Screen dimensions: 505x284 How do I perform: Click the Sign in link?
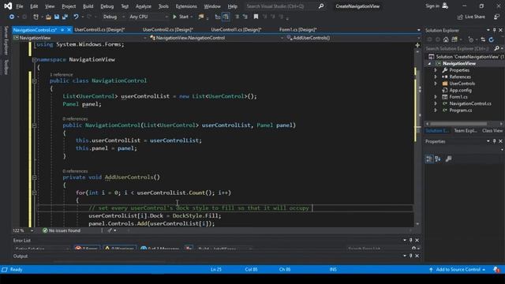tap(432, 6)
